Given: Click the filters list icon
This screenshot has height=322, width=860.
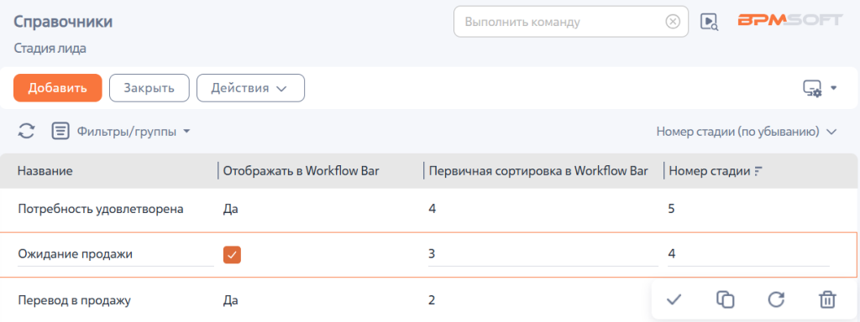Looking at the screenshot, I should pos(60,132).
